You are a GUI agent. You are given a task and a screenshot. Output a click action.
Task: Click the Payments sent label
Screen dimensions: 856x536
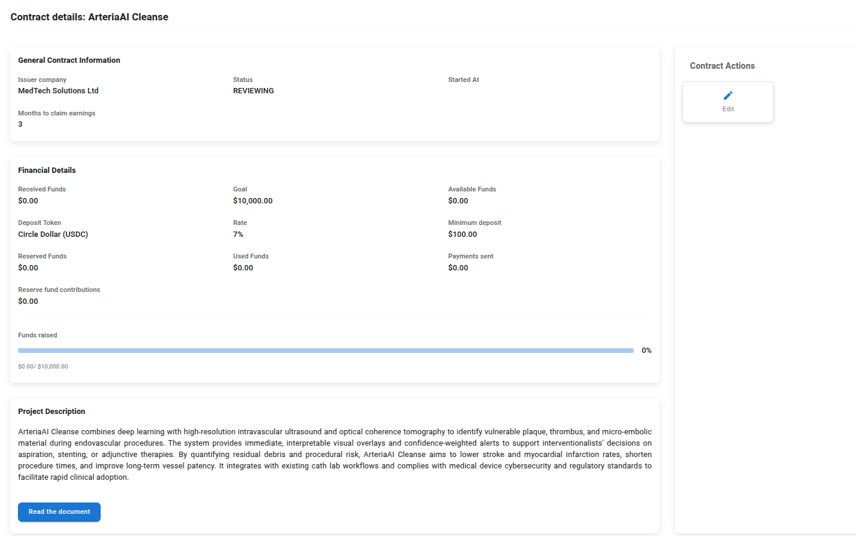click(470, 256)
